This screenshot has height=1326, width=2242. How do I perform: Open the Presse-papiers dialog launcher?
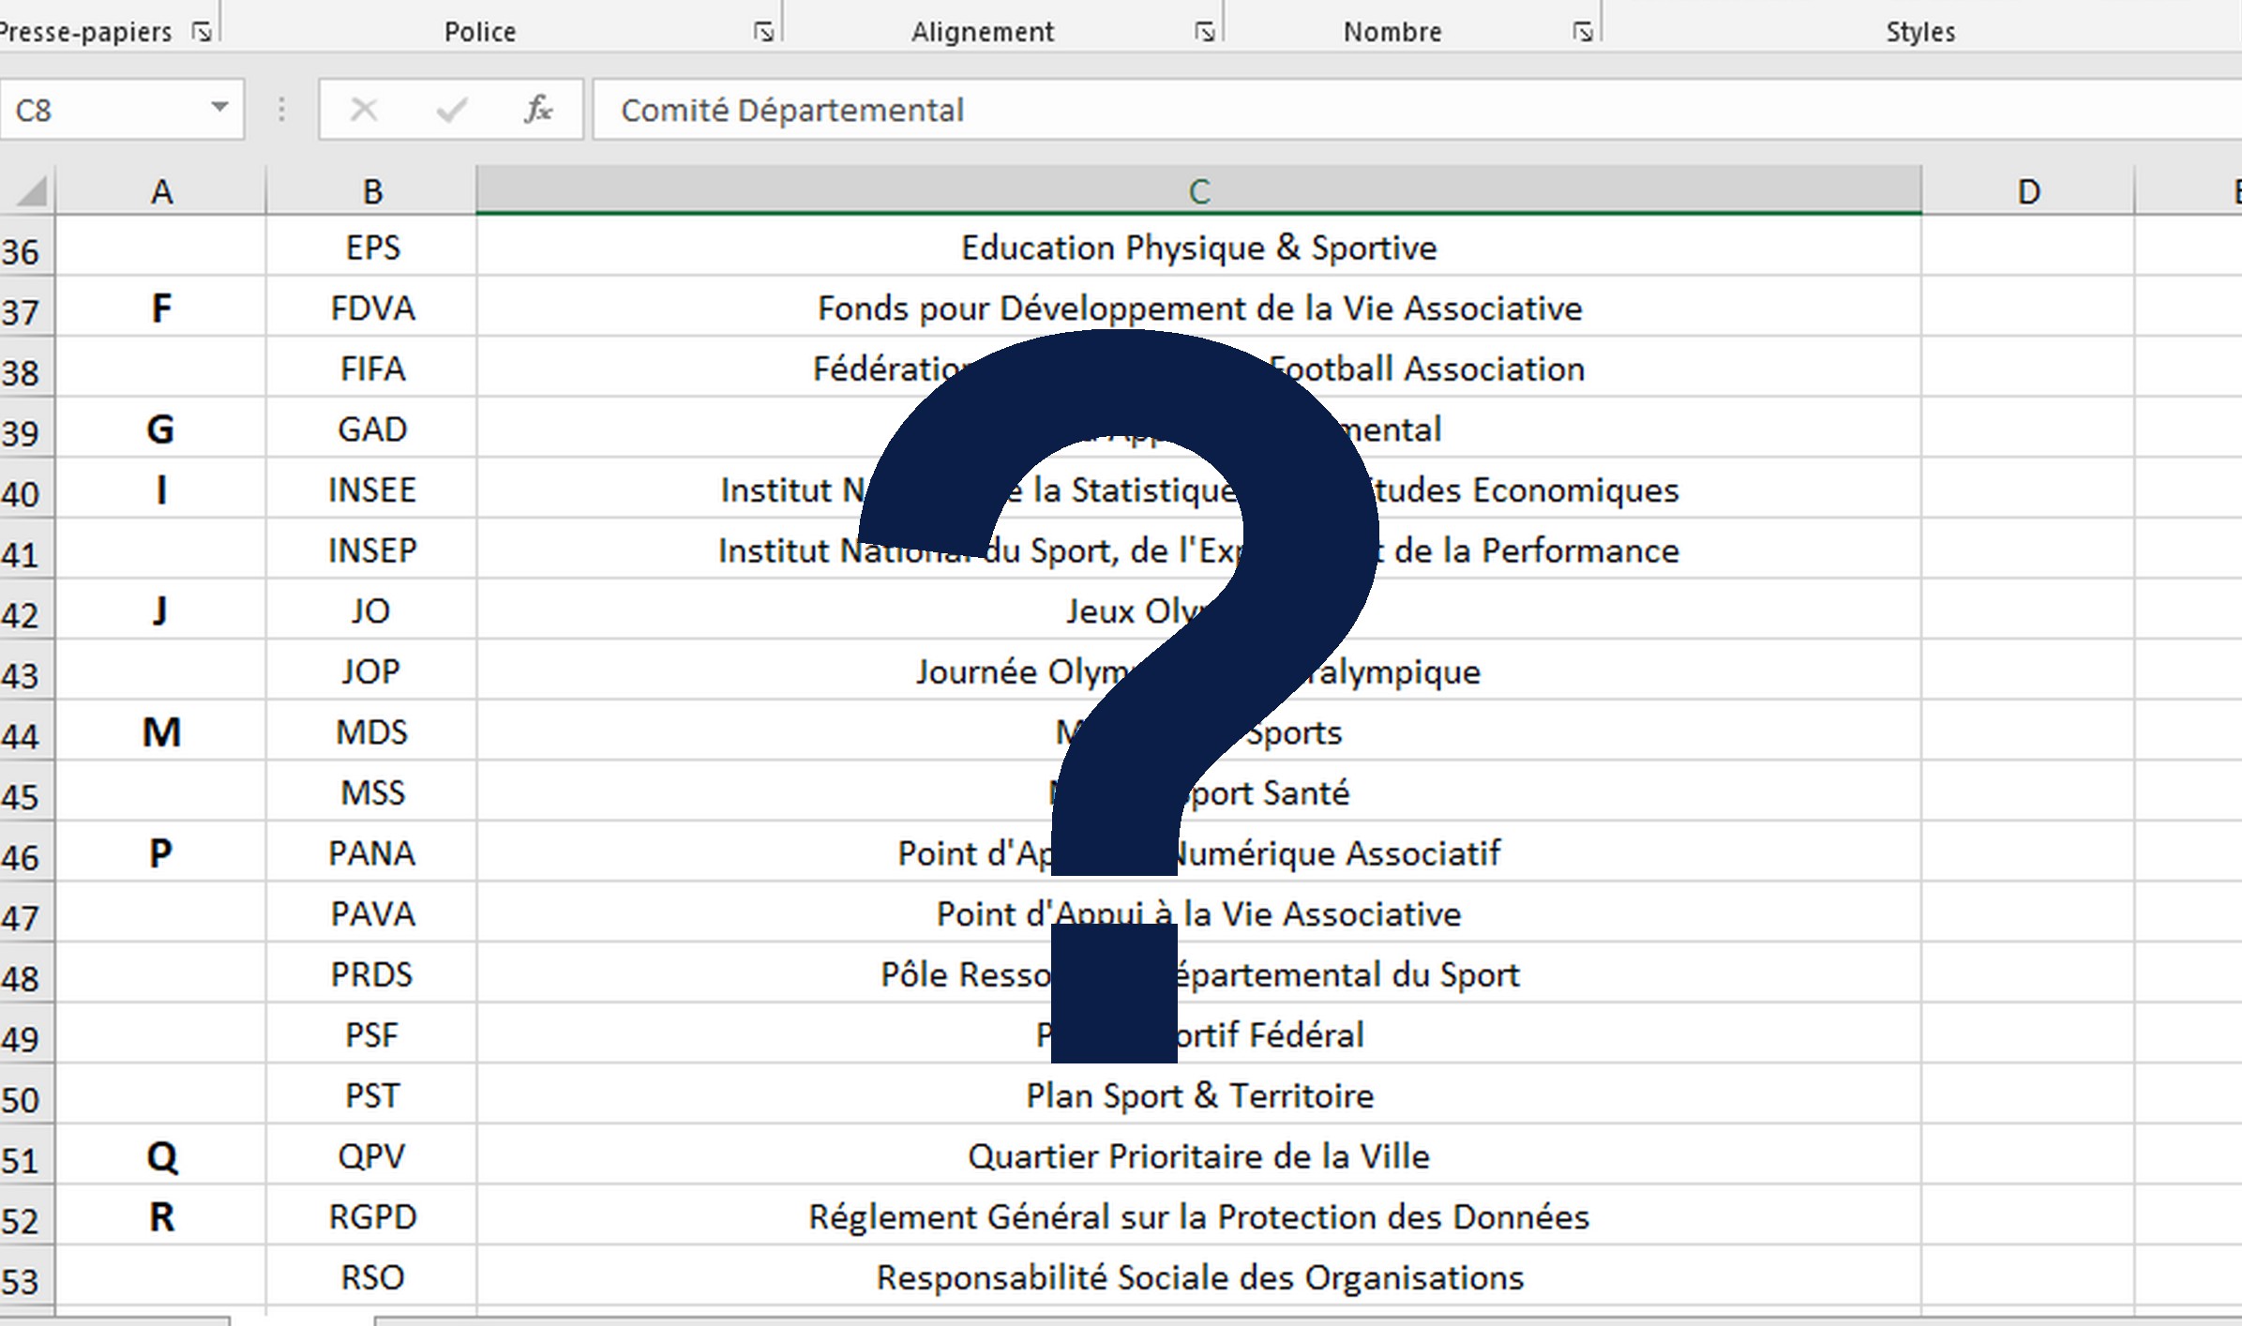point(201,33)
